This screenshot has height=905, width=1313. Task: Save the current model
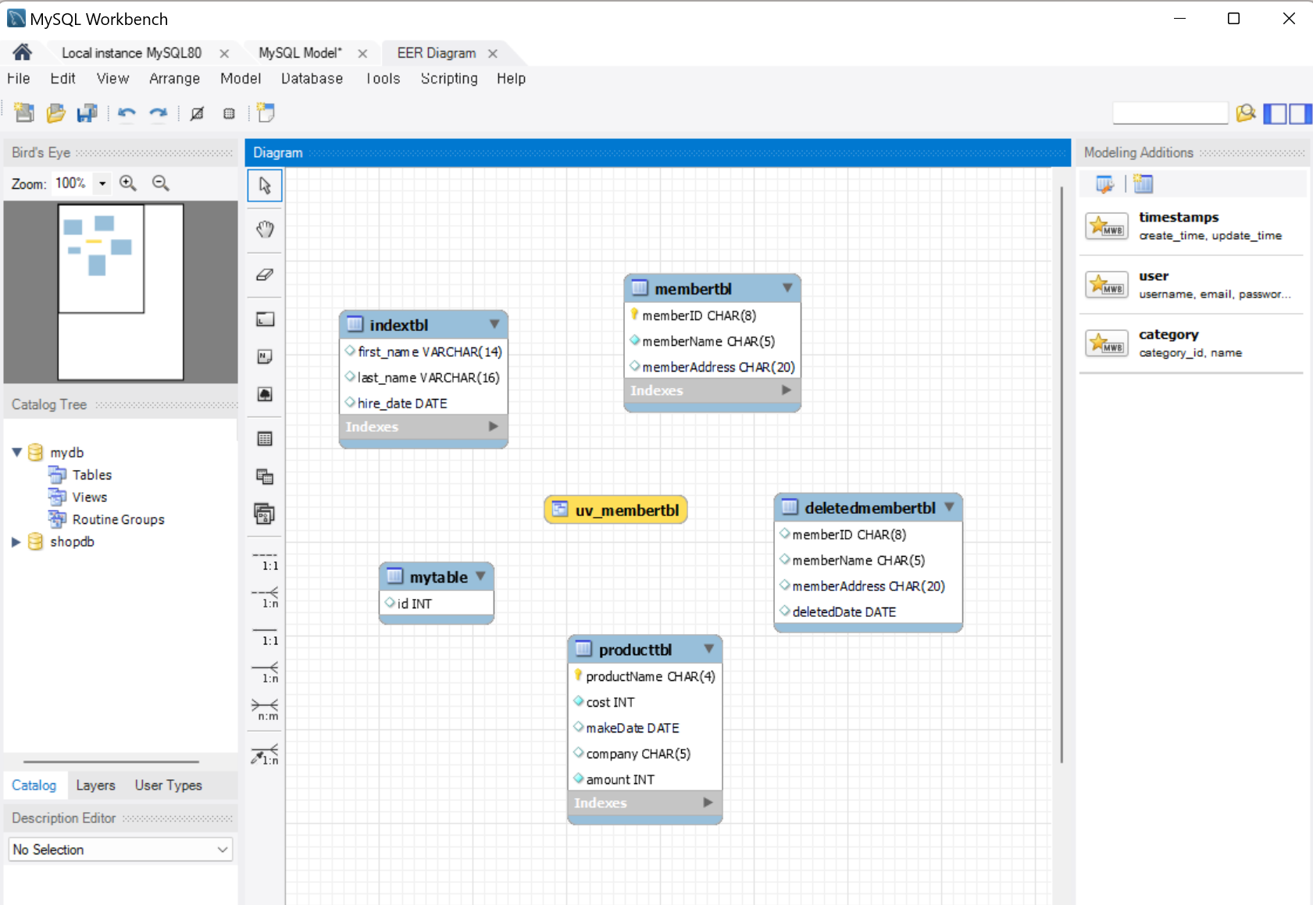pos(87,113)
